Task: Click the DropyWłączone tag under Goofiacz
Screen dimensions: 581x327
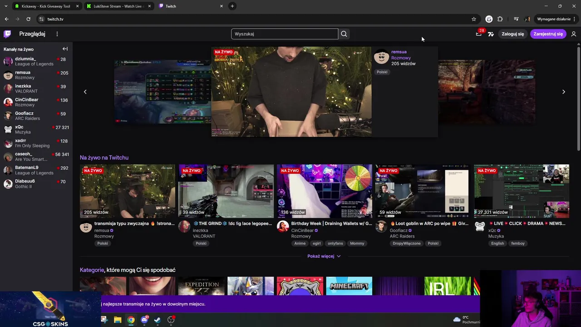Action: click(407, 243)
